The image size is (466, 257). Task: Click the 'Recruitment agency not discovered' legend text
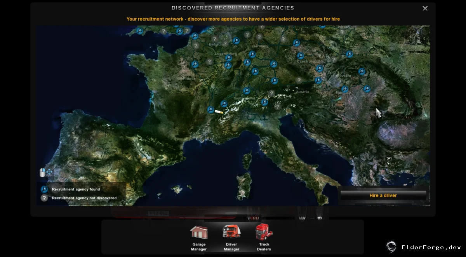click(84, 198)
